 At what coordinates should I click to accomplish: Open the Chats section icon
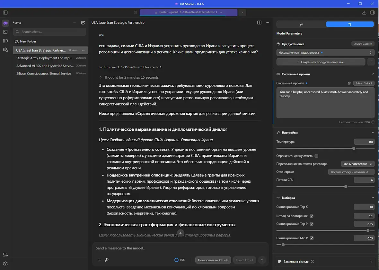pyautogui.click(x=5, y=23)
